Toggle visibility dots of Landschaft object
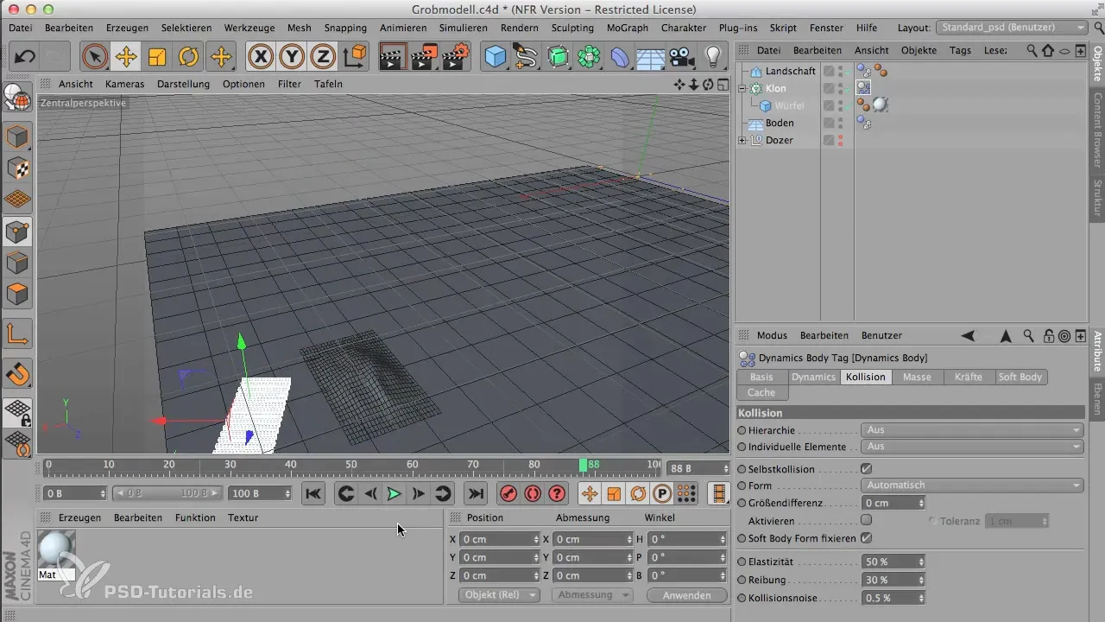The width and height of the screenshot is (1105, 622). click(841, 71)
